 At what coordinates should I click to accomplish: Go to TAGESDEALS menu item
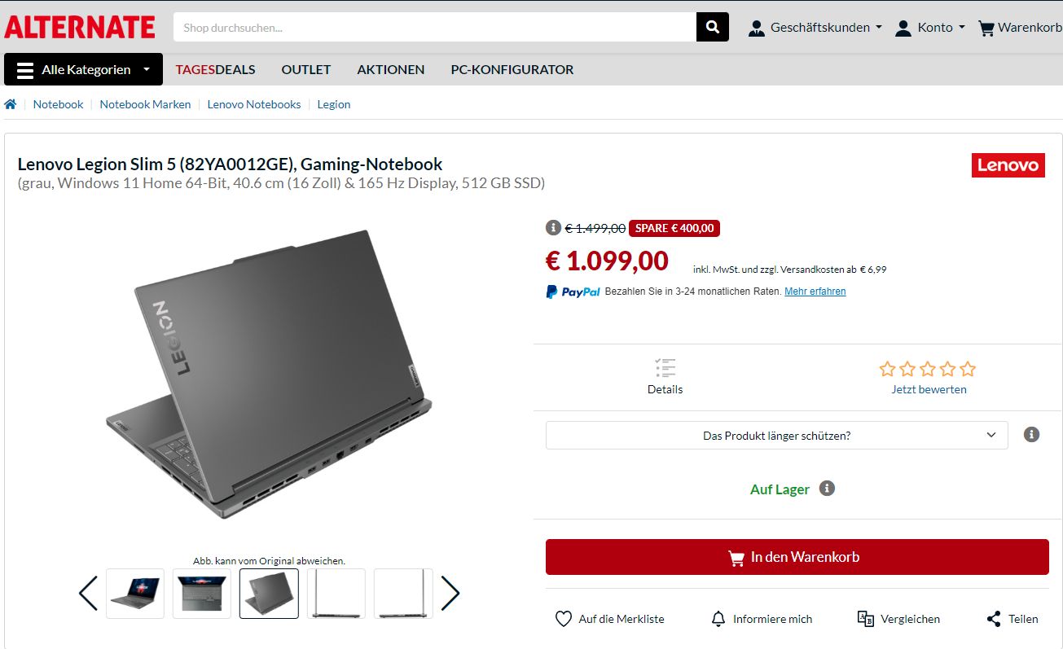[x=216, y=69]
